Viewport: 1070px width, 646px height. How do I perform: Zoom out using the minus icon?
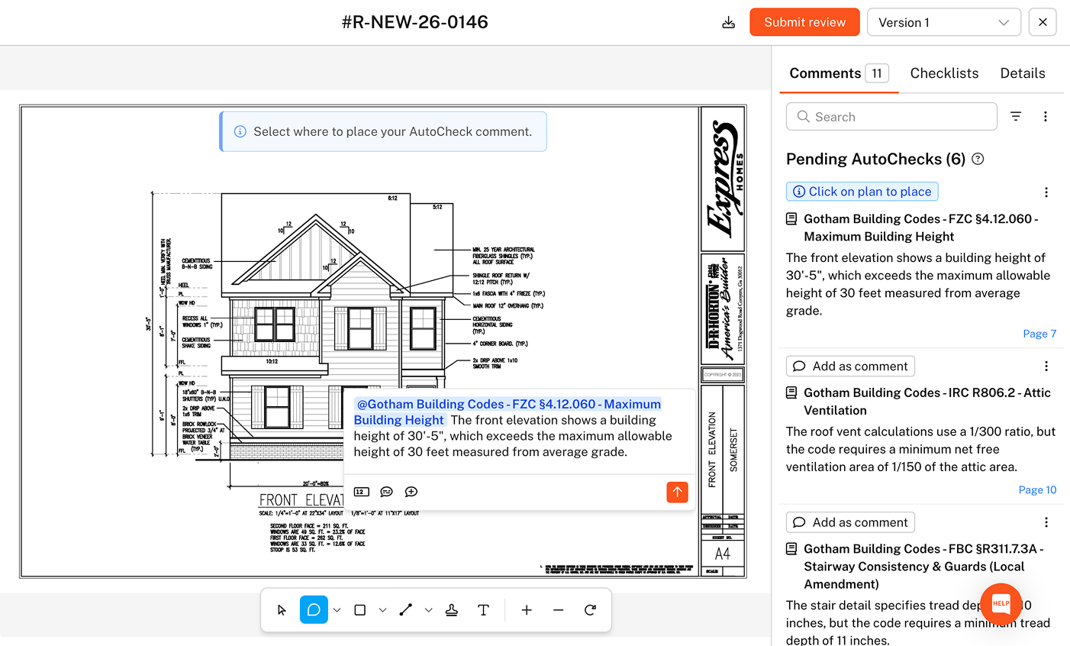558,609
